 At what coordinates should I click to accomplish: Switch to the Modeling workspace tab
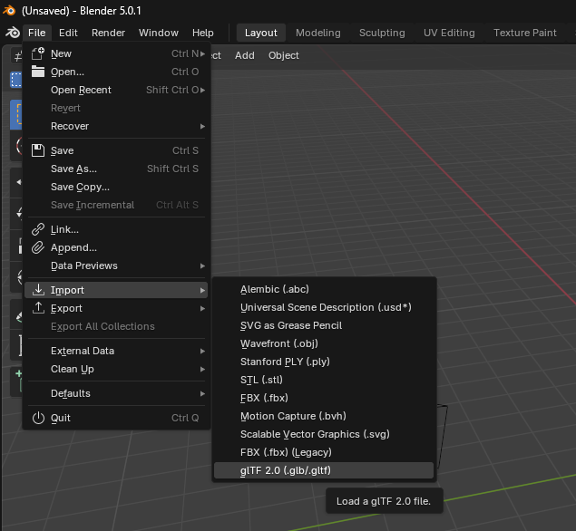[318, 33]
